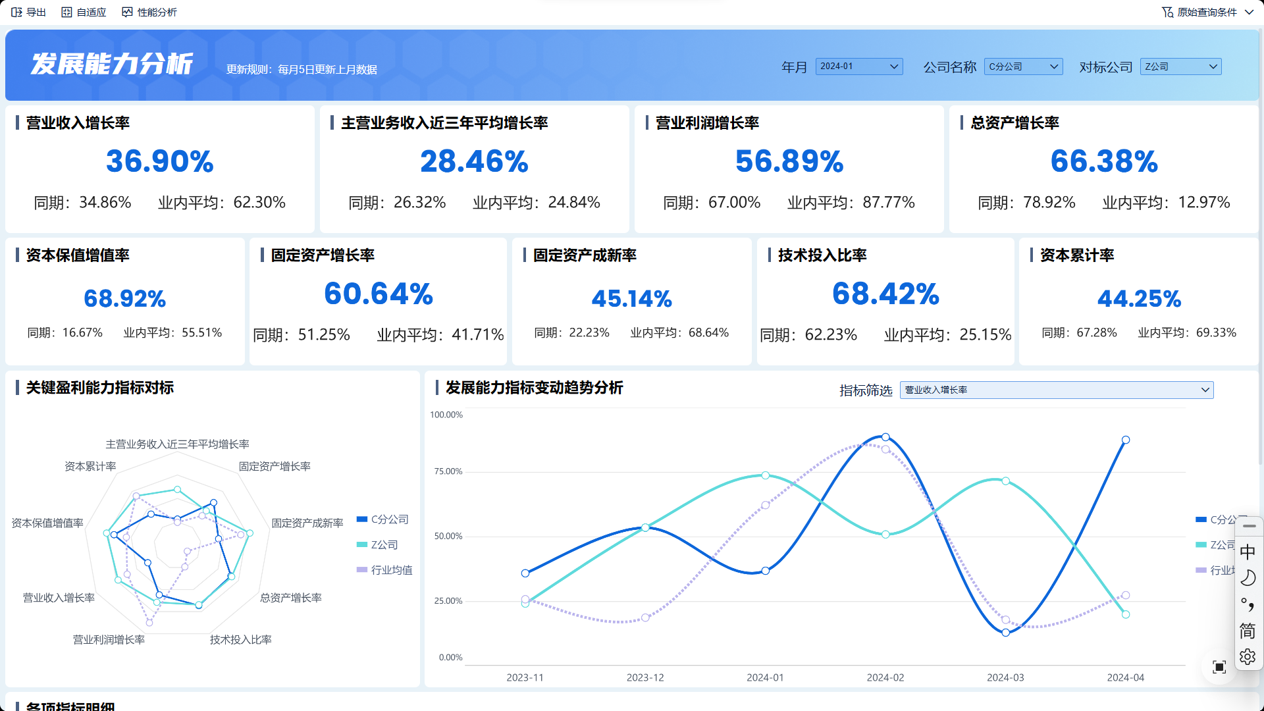Screen dimensions: 1264x711
Task: Click the 导出 export icon
Action: (16, 12)
